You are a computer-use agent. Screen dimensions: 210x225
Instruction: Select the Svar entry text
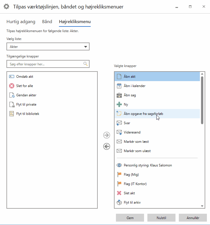(x=127, y=123)
